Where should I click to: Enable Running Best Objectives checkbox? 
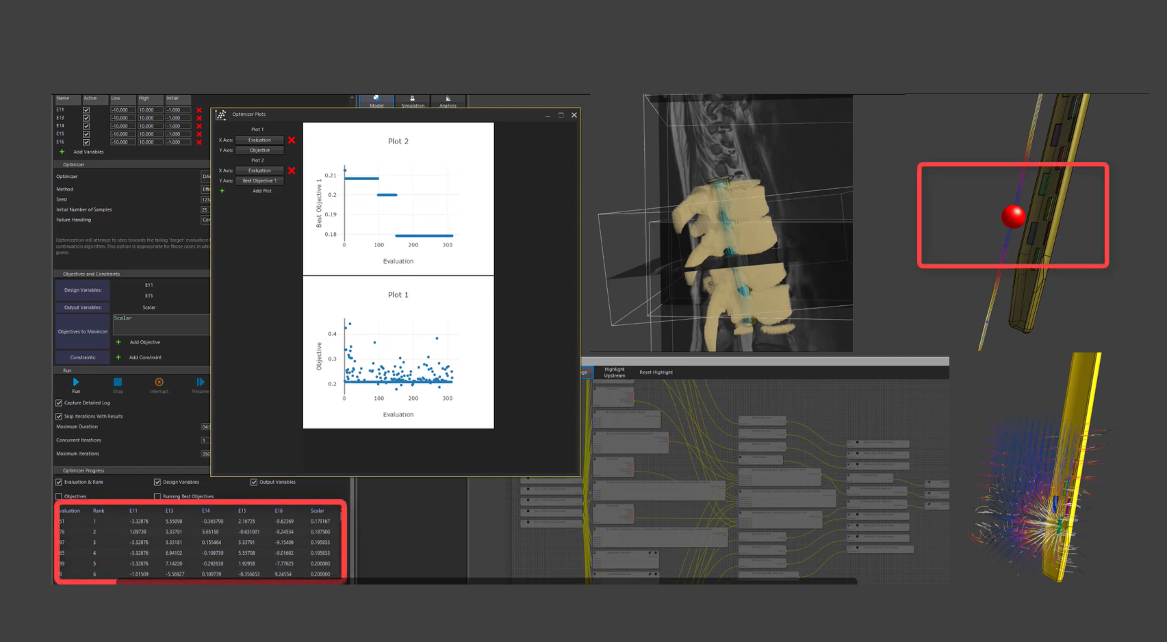click(x=157, y=496)
